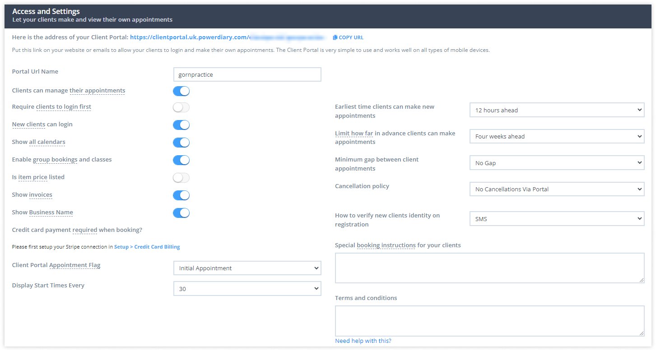Screen dimensions: 656x351
Task: Click the 'Cancellation policy' label
Action: (362, 186)
